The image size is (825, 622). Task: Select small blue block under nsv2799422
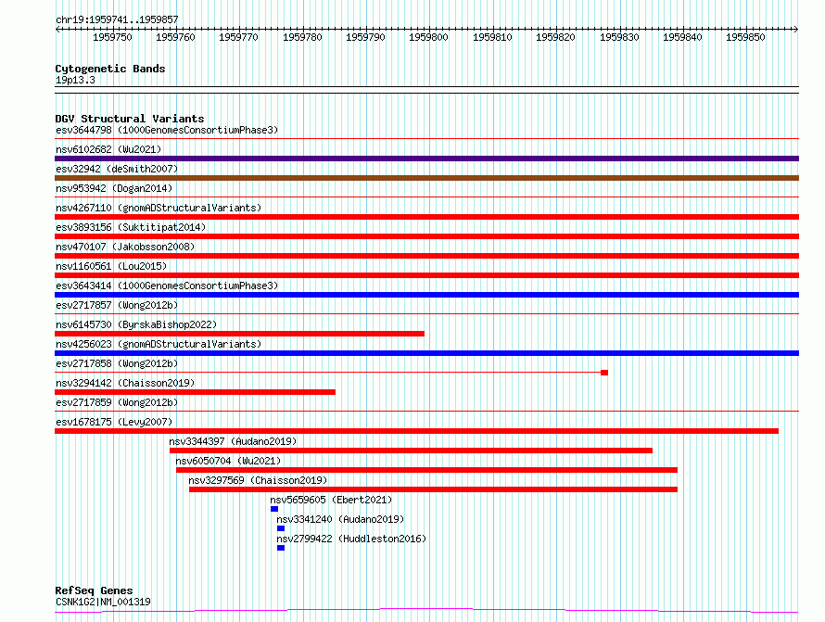coord(281,548)
